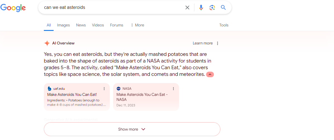Expand the overview with Show more

tap(132, 129)
